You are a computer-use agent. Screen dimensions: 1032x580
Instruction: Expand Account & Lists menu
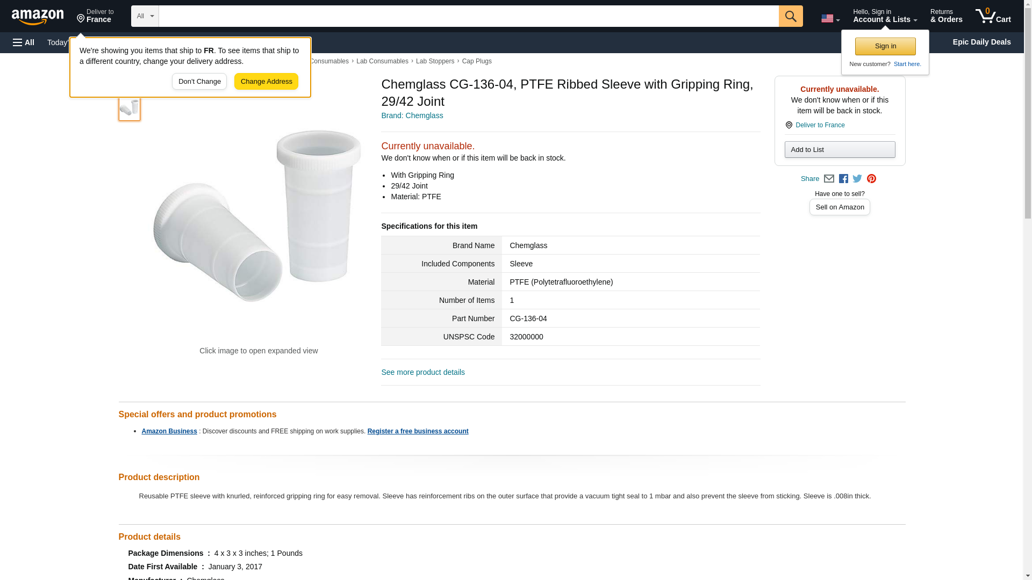coord(885,16)
